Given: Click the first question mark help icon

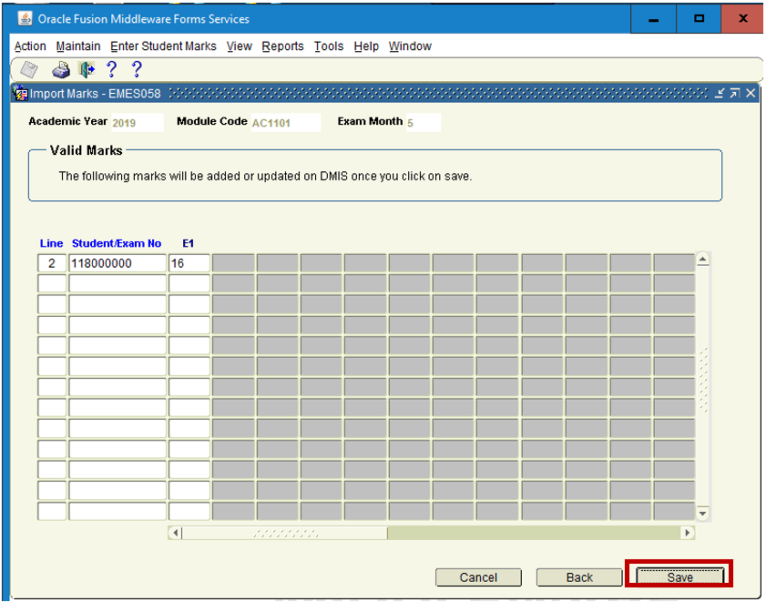Looking at the screenshot, I should [112, 69].
